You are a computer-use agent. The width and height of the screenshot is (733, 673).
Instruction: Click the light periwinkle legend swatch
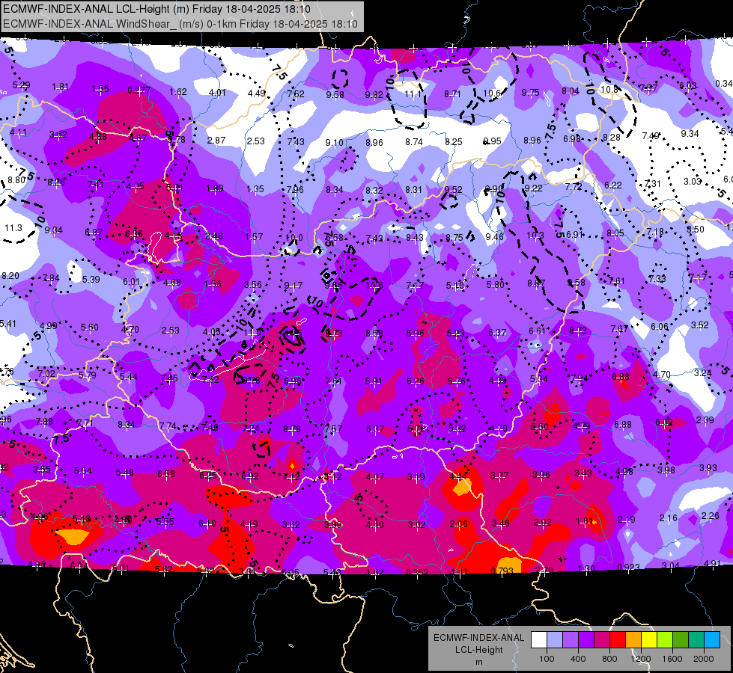pos(555,639)
